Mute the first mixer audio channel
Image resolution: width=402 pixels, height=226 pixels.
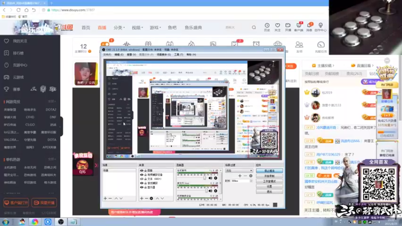[x=211, y=178]
